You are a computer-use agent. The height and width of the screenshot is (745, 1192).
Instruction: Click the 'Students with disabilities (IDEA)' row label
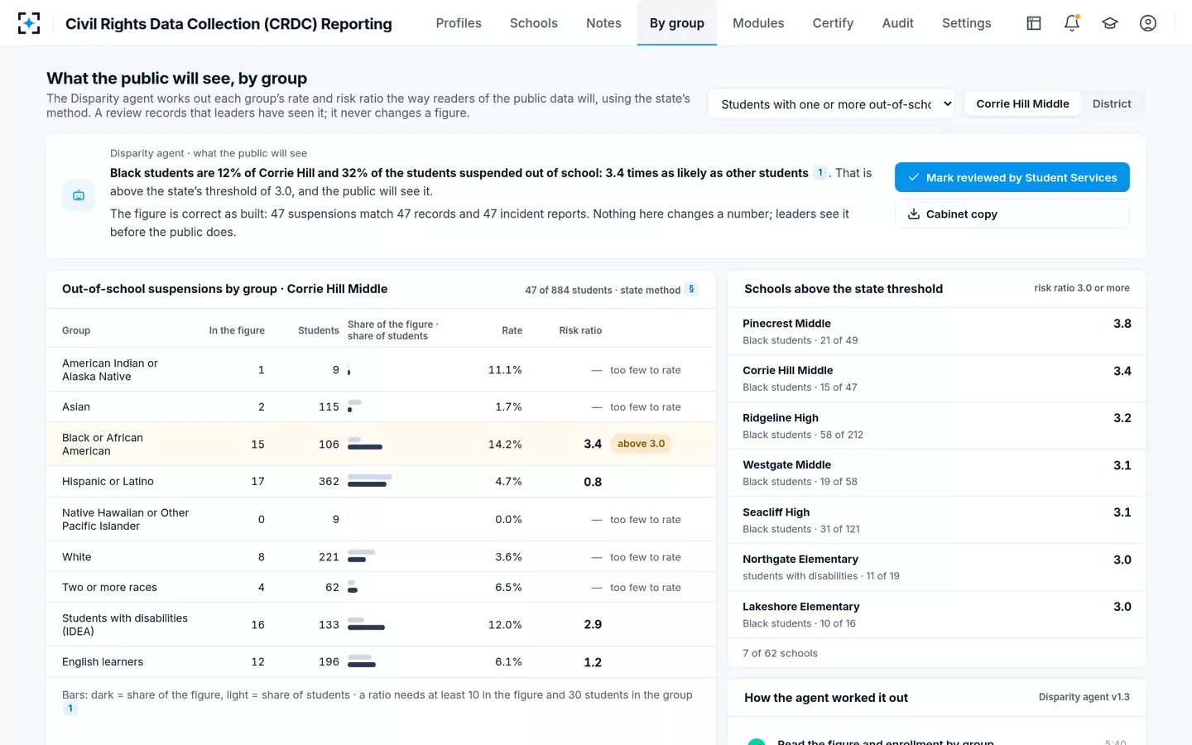click(125, 625)
